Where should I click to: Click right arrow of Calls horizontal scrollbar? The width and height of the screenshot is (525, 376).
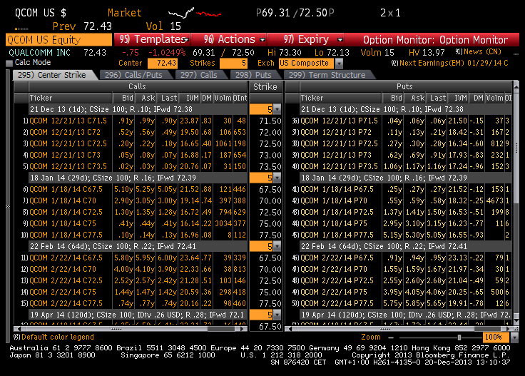pos(243,329)
